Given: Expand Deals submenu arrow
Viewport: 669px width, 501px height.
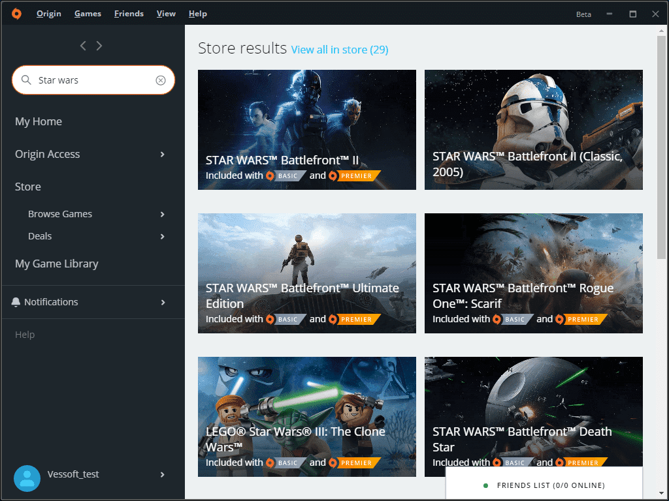Looking at the screenshot, I should tap(163, 236).
